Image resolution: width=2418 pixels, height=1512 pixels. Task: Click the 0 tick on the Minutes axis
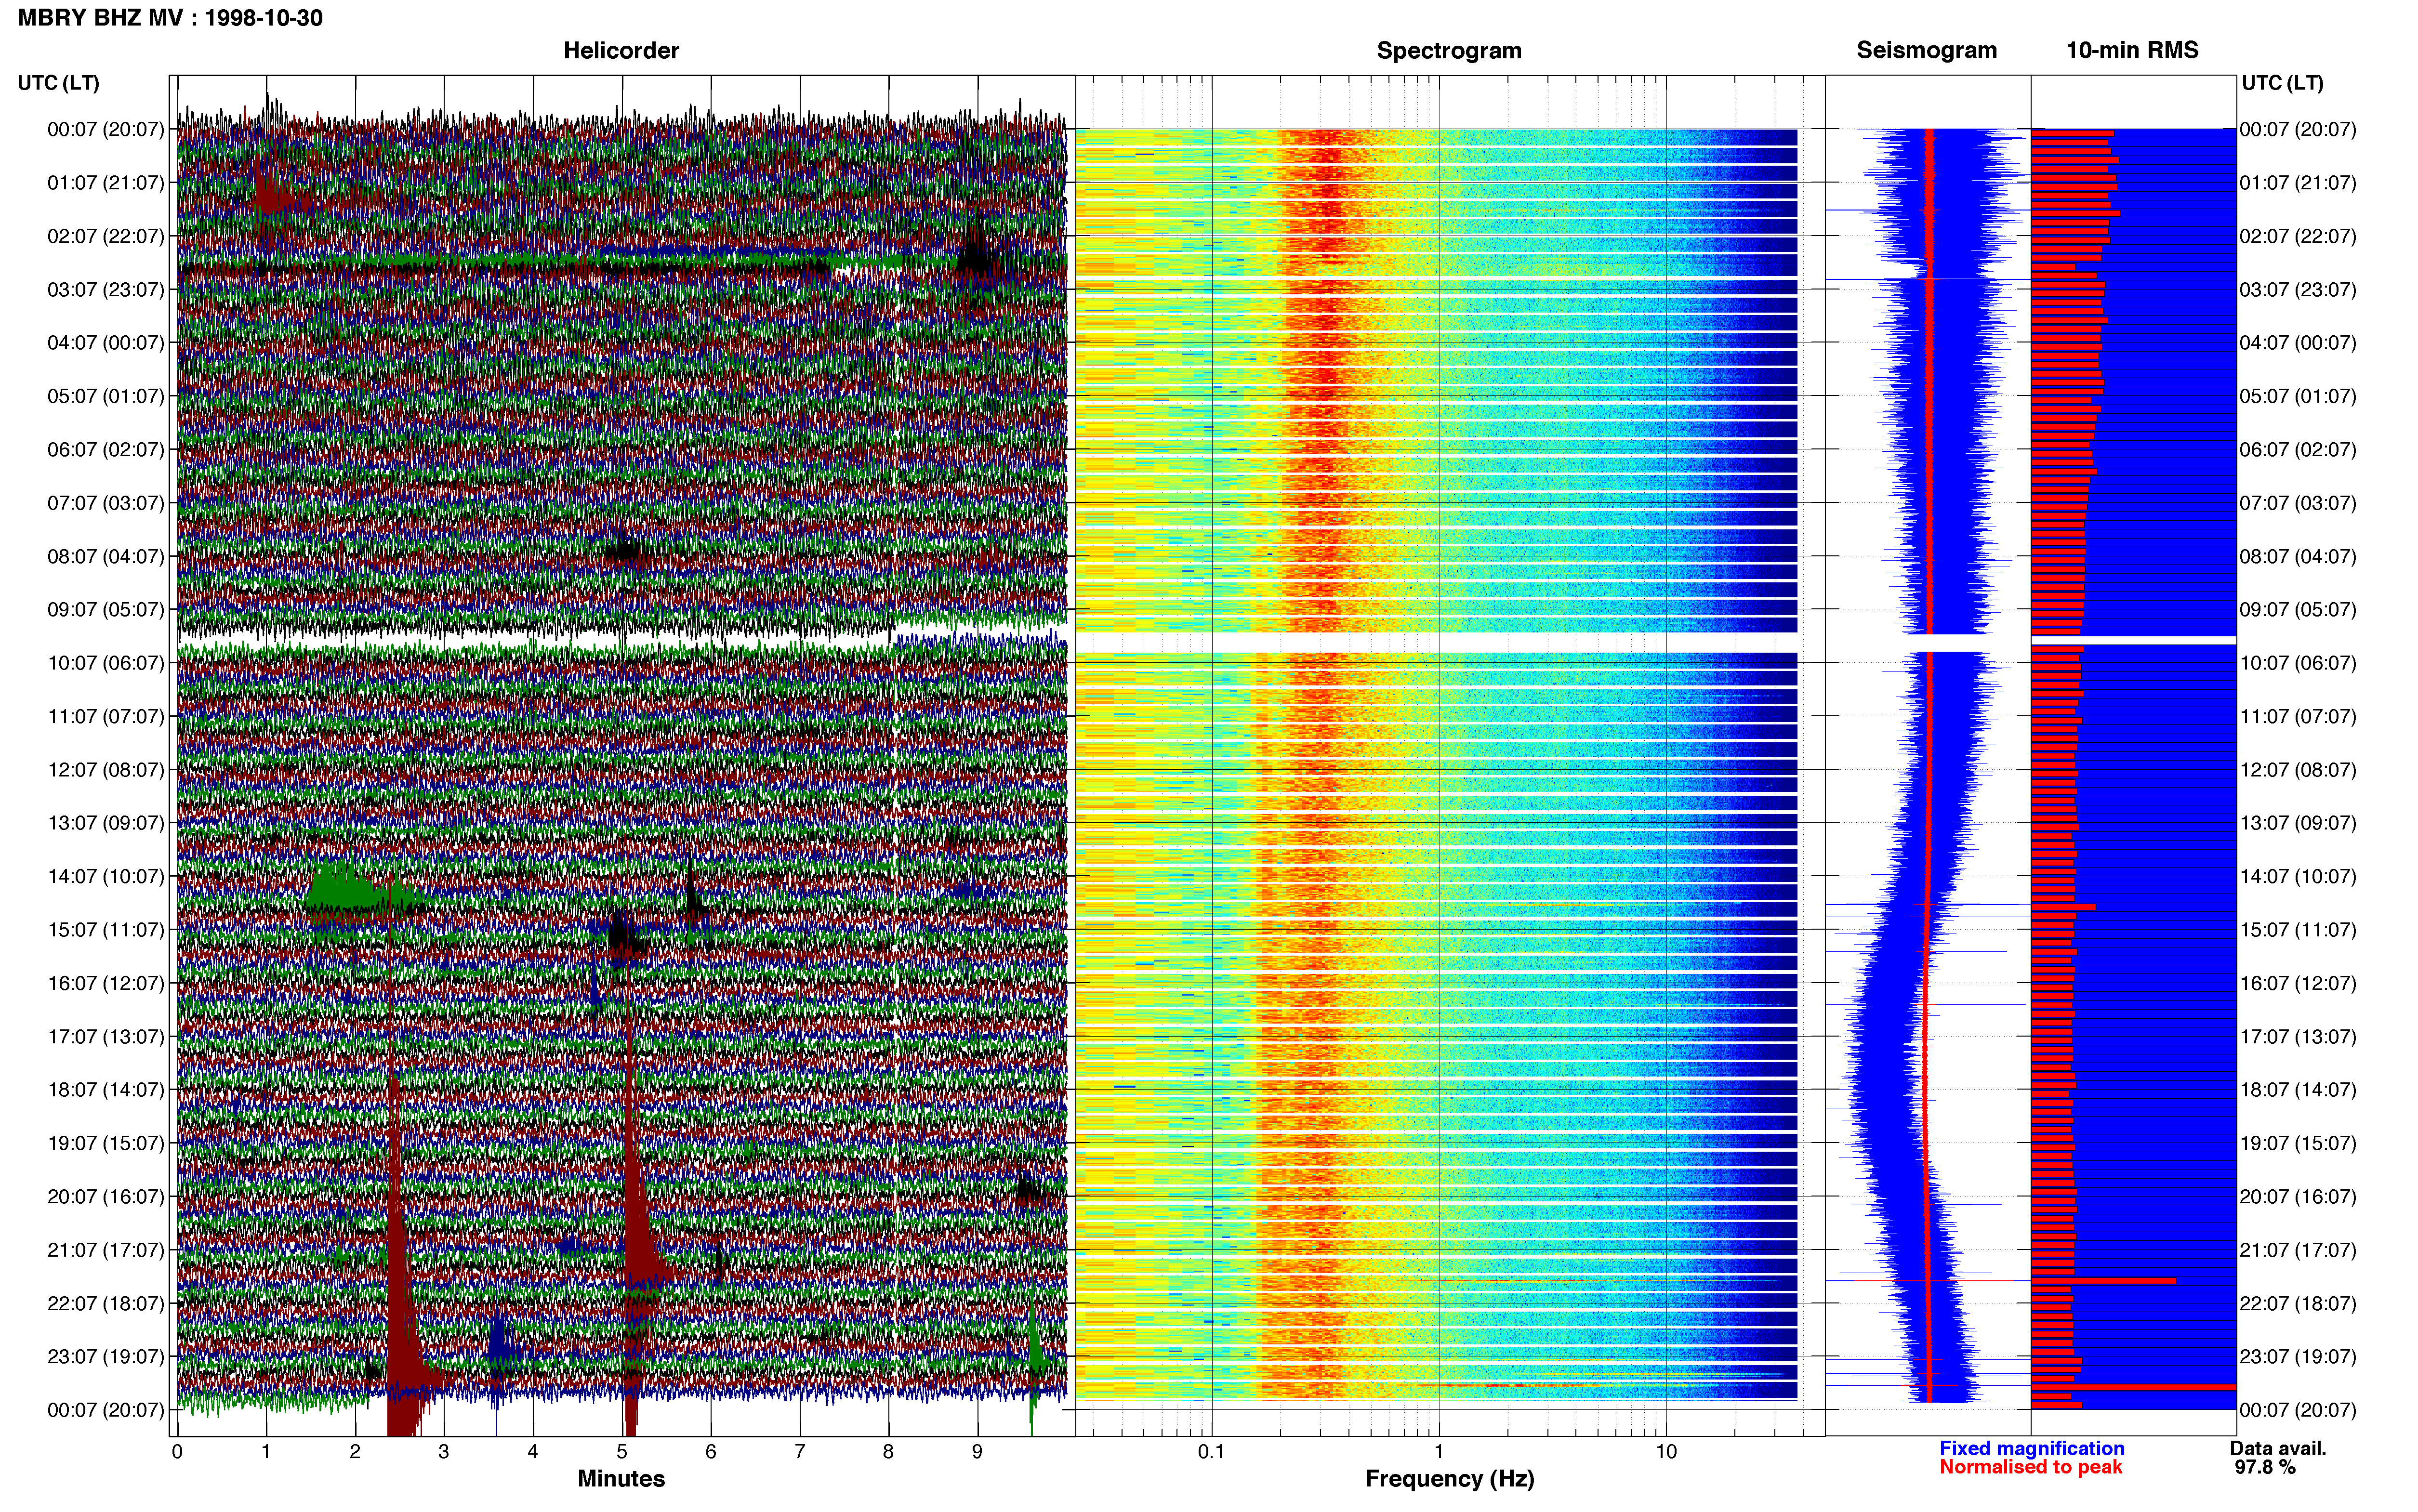[177, 1452]
